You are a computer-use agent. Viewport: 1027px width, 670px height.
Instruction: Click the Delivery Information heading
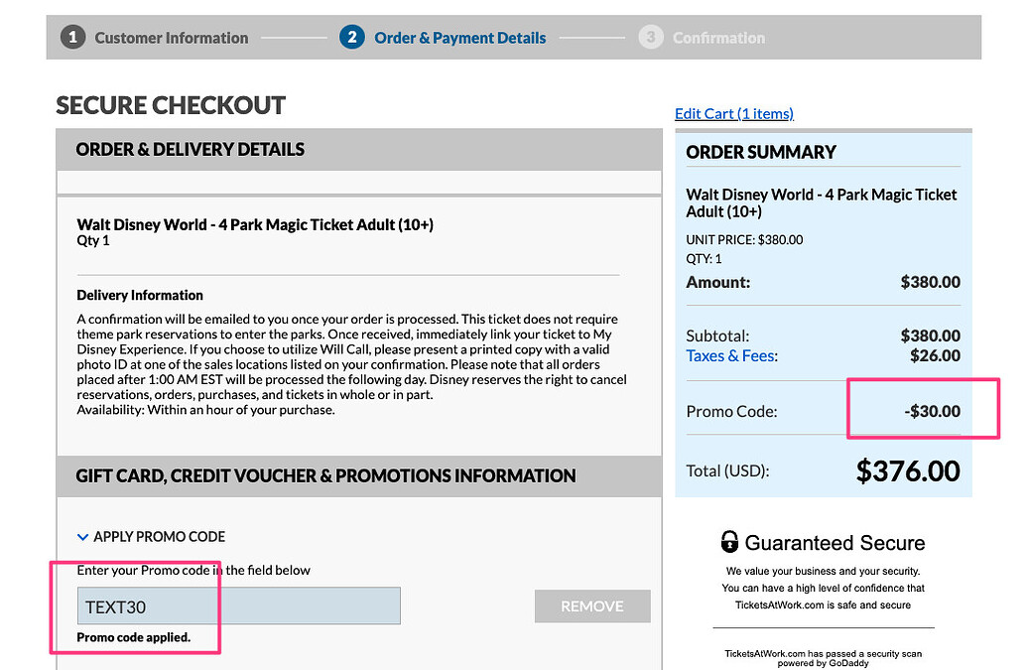140,295
